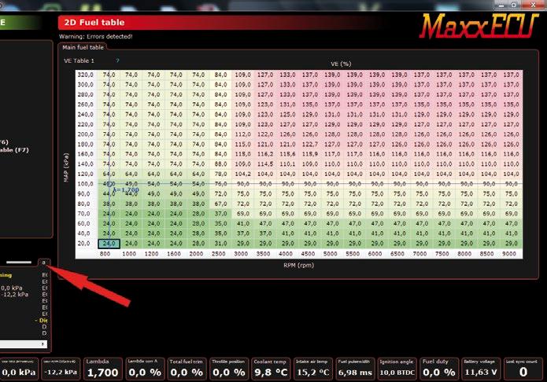Click the 800 RPM axis header
The height and width of the screenshot is (382, 547).
[105, 254]
